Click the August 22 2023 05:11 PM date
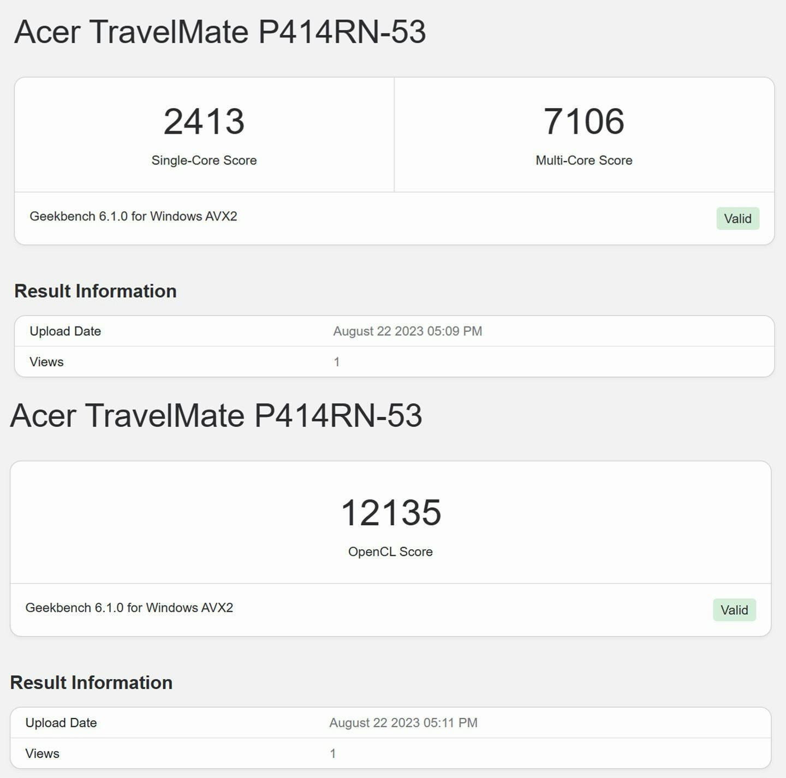This screenshot has height=778, width=786. [x=403, y=723]
